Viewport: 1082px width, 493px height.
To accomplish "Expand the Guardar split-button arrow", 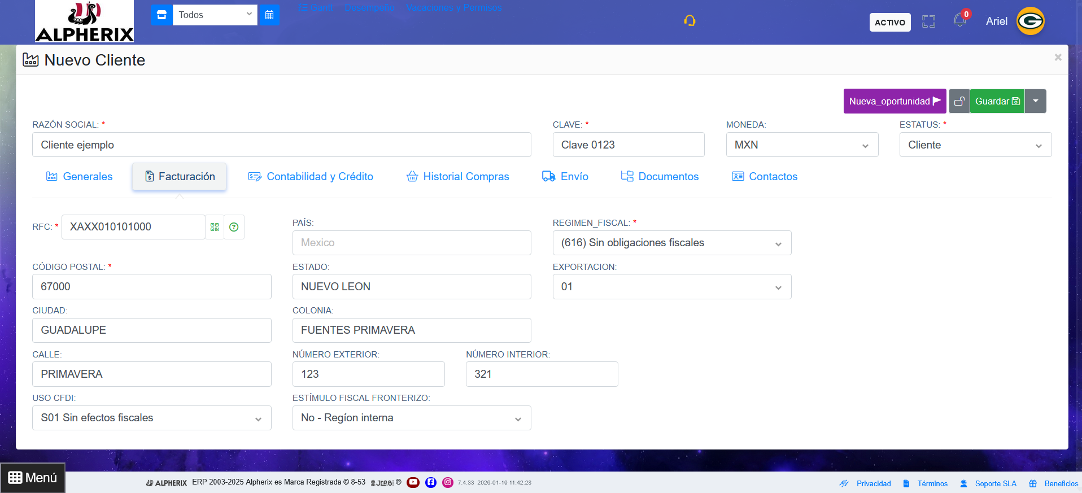I will pos(1035,101).
